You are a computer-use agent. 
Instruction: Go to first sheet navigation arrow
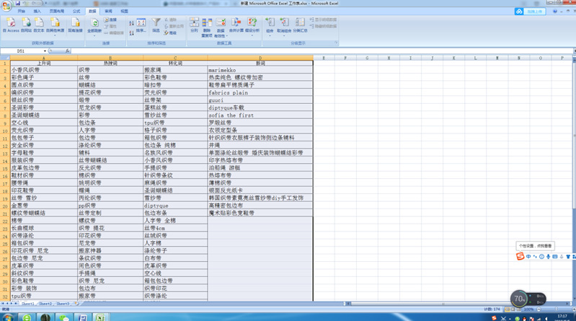click(3, 304)
